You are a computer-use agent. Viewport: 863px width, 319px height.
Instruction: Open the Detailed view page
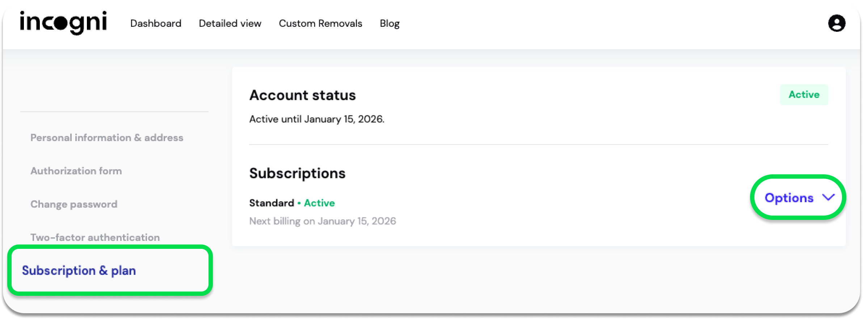point(230,24)
